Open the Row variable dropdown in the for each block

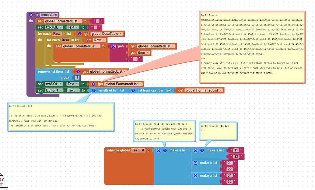click(x=57, y=33)
